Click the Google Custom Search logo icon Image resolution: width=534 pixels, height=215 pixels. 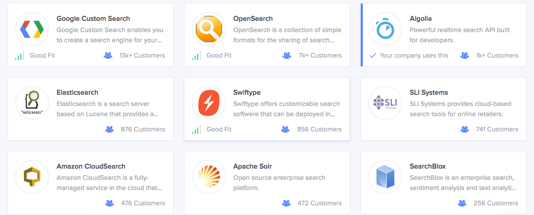coord(32,29)
